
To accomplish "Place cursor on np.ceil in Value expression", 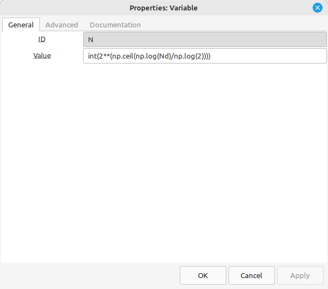I will 123,56.
